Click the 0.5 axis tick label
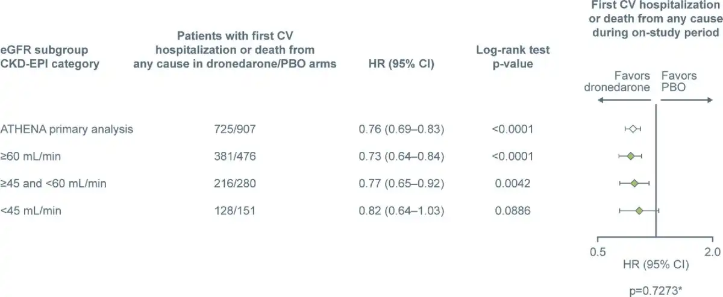Image resolution: width=723 pixels, height=297 pixels. click(597, 250)
